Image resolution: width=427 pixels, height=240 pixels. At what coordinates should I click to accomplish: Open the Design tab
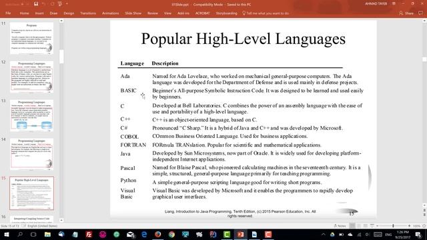(x=69, y=13)
